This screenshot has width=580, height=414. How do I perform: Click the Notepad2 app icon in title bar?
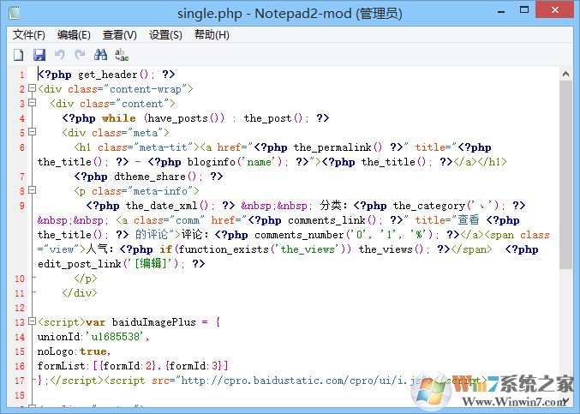pyautogui.click(x=15, y=13)
